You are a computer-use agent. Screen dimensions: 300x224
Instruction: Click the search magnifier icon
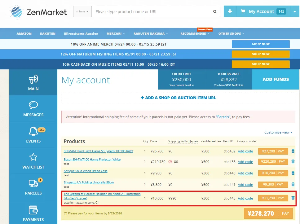[215, 12]
